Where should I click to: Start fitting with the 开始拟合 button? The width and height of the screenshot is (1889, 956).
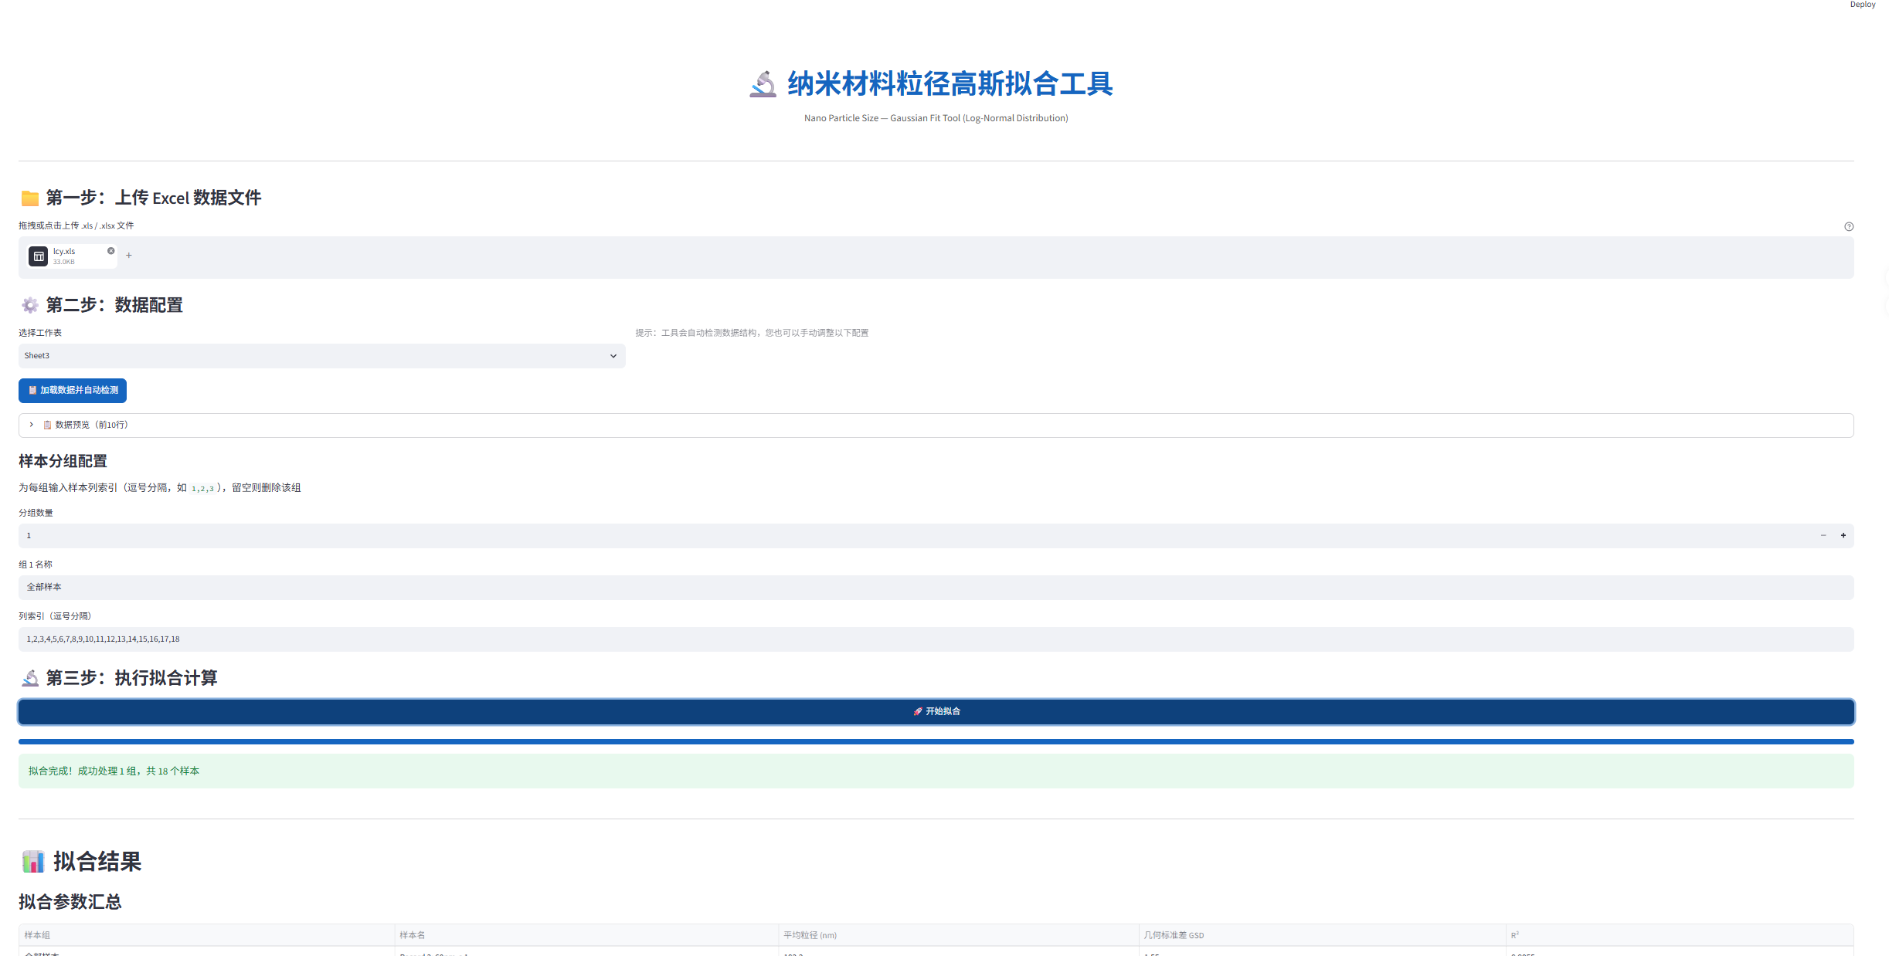(936, 712)
